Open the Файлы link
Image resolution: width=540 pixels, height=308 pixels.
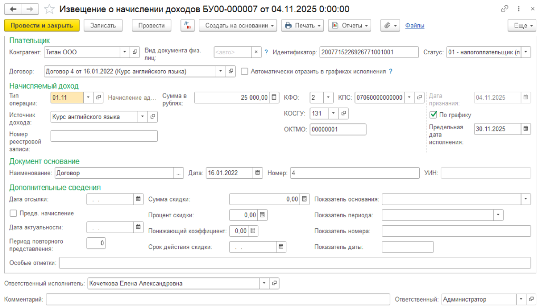pyautogui.click(x=414, y=25)
